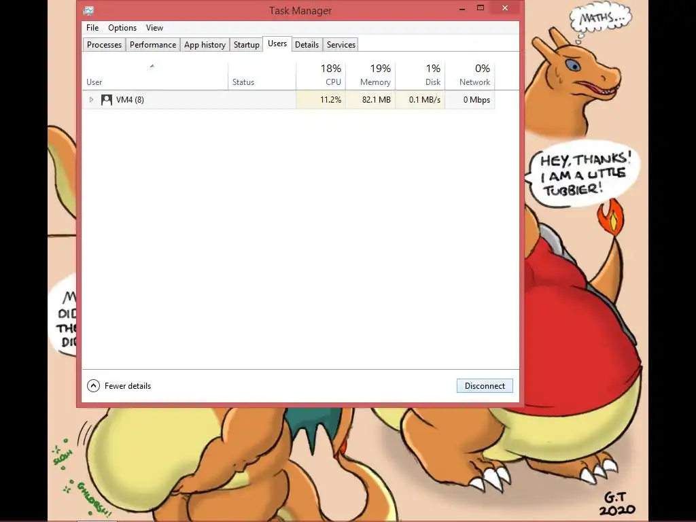Viewport: 696px width, 522px height.
Task: Switch to the Processes tab
Action: click(104, 45)
